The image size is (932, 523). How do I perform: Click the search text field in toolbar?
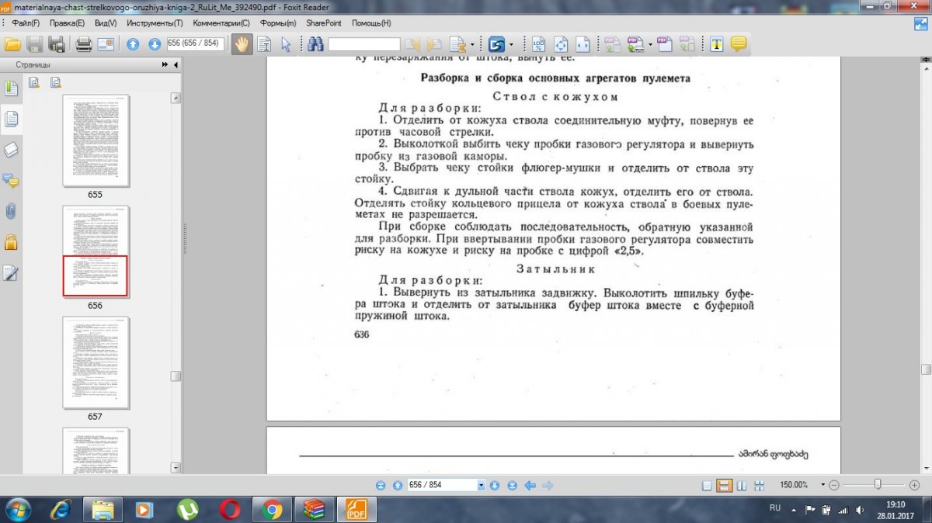pos(363,44)
